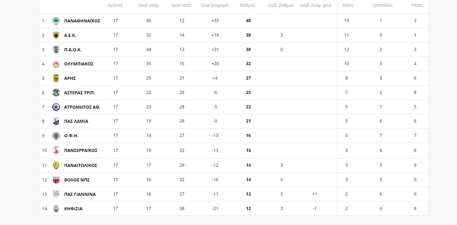Click the ΚΗΦΙΣΙΑ blue club crest

tap(56, 209)
